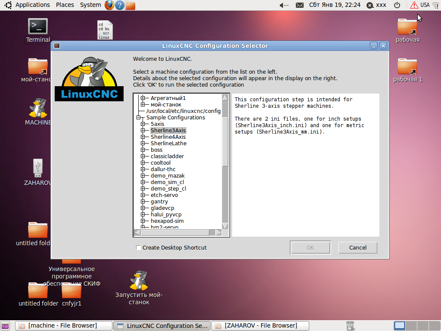Select the halui_pyvcp configuration
The image size is (441, 331).
tap(166, 215)
